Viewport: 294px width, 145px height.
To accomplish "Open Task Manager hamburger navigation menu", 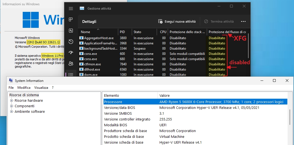I will [x=71, y=9].
